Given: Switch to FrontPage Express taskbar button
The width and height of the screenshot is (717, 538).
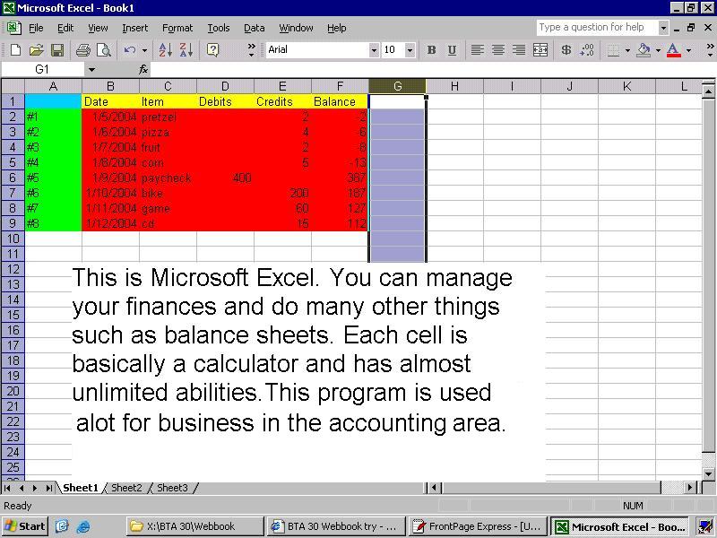Looking at the screenshot, I should click(x=478, y=526).
